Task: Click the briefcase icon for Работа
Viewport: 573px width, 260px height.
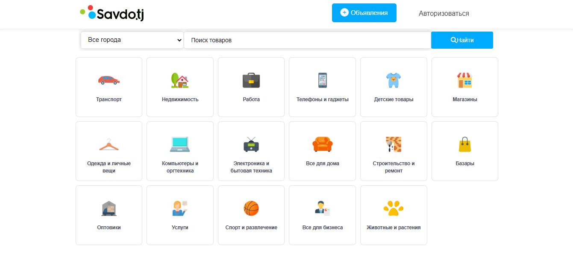Action: (251, 80)
